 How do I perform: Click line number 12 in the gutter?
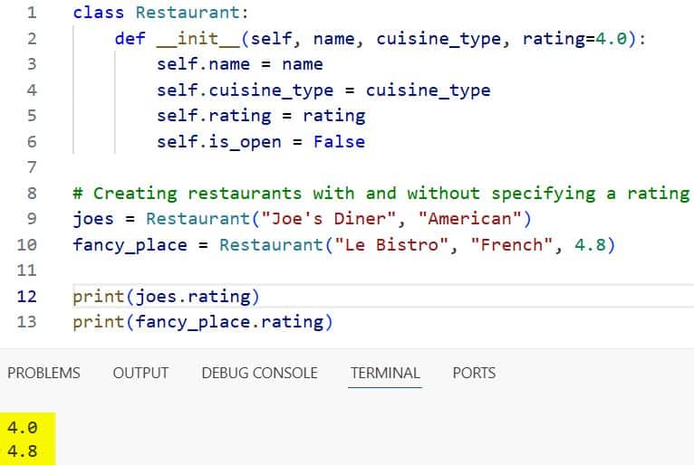(x=26, y=296)
